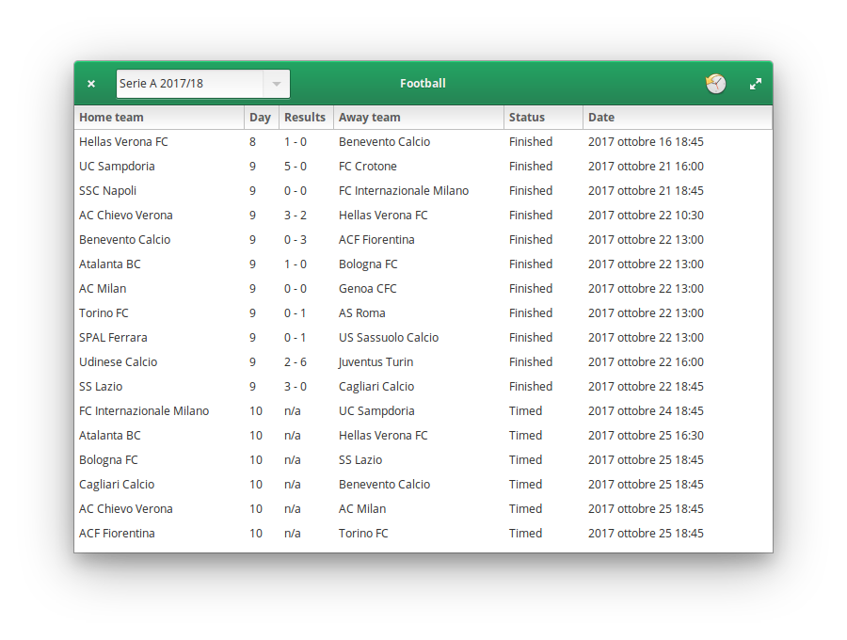This screenshot has height=640, width=847.
Task: Close the Football window
Action: pos(91,84)
